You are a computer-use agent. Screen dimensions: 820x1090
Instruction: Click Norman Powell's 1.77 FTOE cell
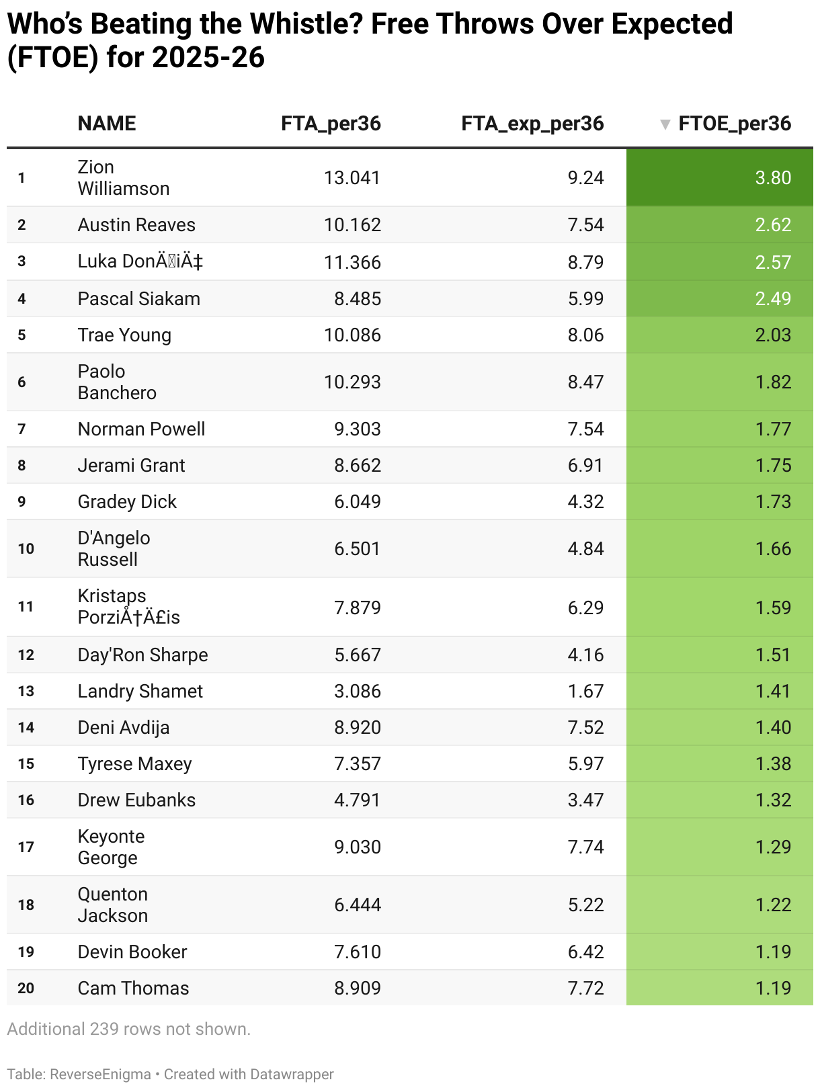[x=720, y=429]
